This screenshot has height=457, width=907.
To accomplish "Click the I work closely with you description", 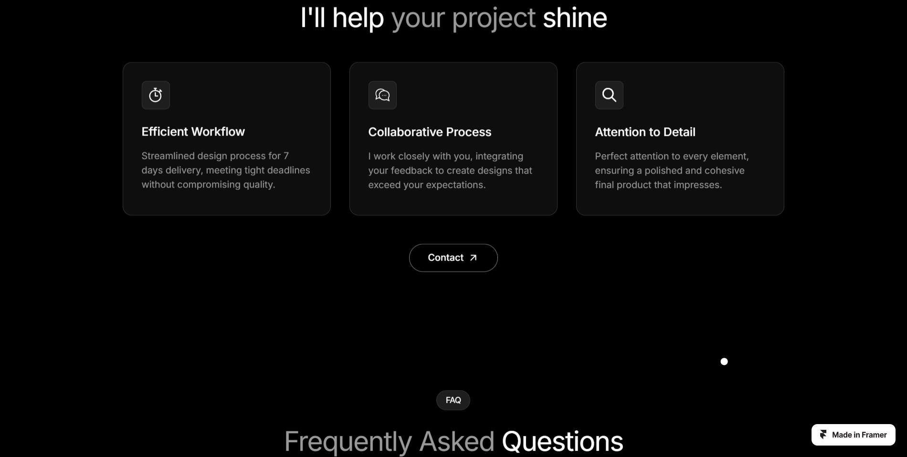I will [x=450, y=170].
